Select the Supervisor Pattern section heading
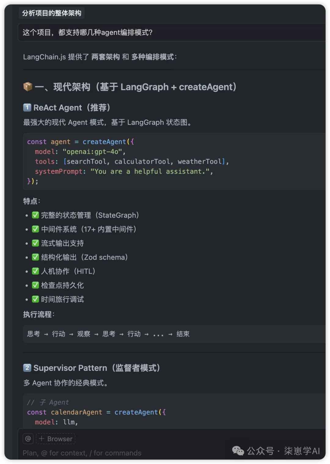This screenshot has width=330, height=464. [97, 368]
